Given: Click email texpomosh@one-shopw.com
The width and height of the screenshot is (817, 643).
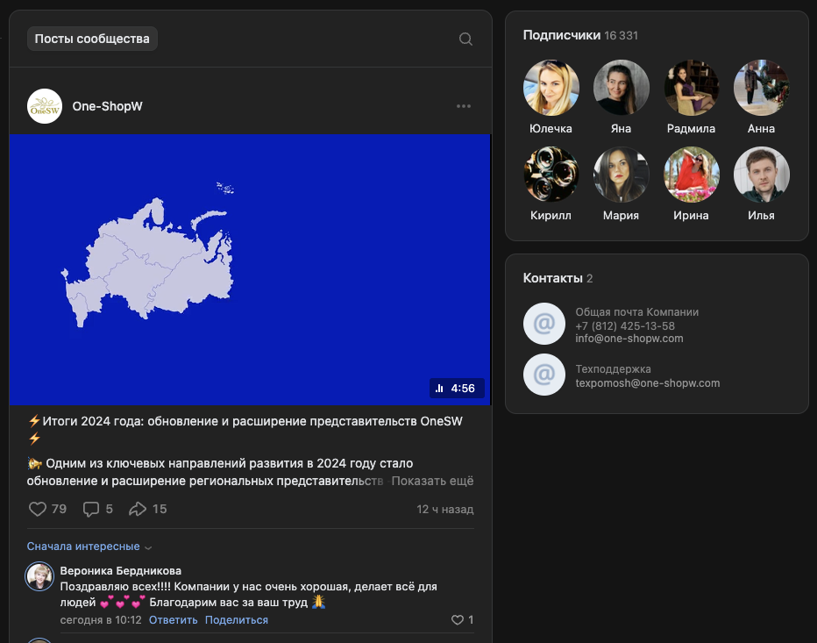Looking at the screenshot, I should (x=648, y=382).
